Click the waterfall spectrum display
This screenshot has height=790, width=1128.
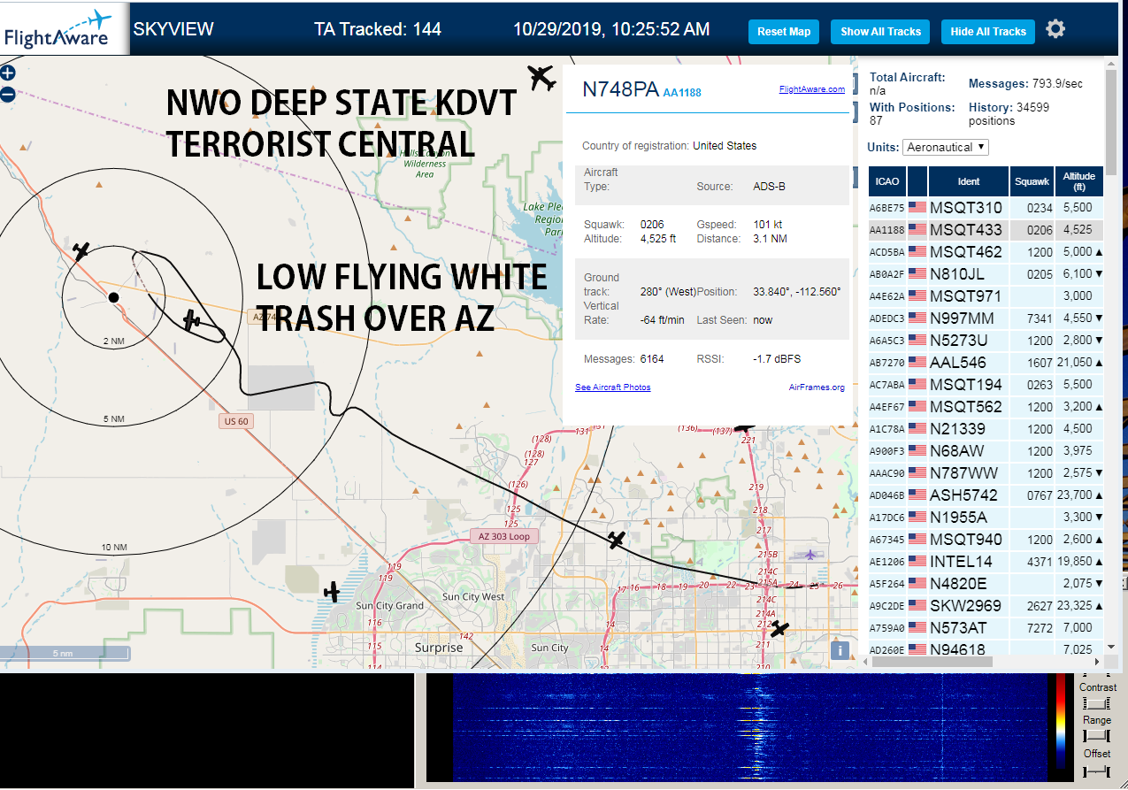point(748,728)
